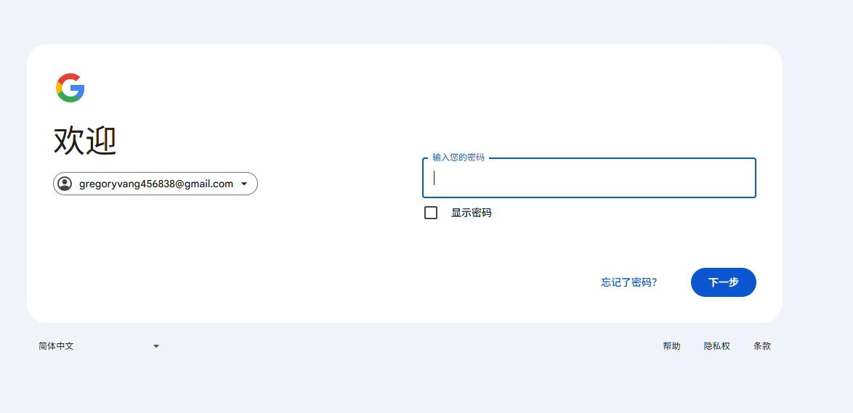Open the 帮助 footer link

(x=671, y=346)
